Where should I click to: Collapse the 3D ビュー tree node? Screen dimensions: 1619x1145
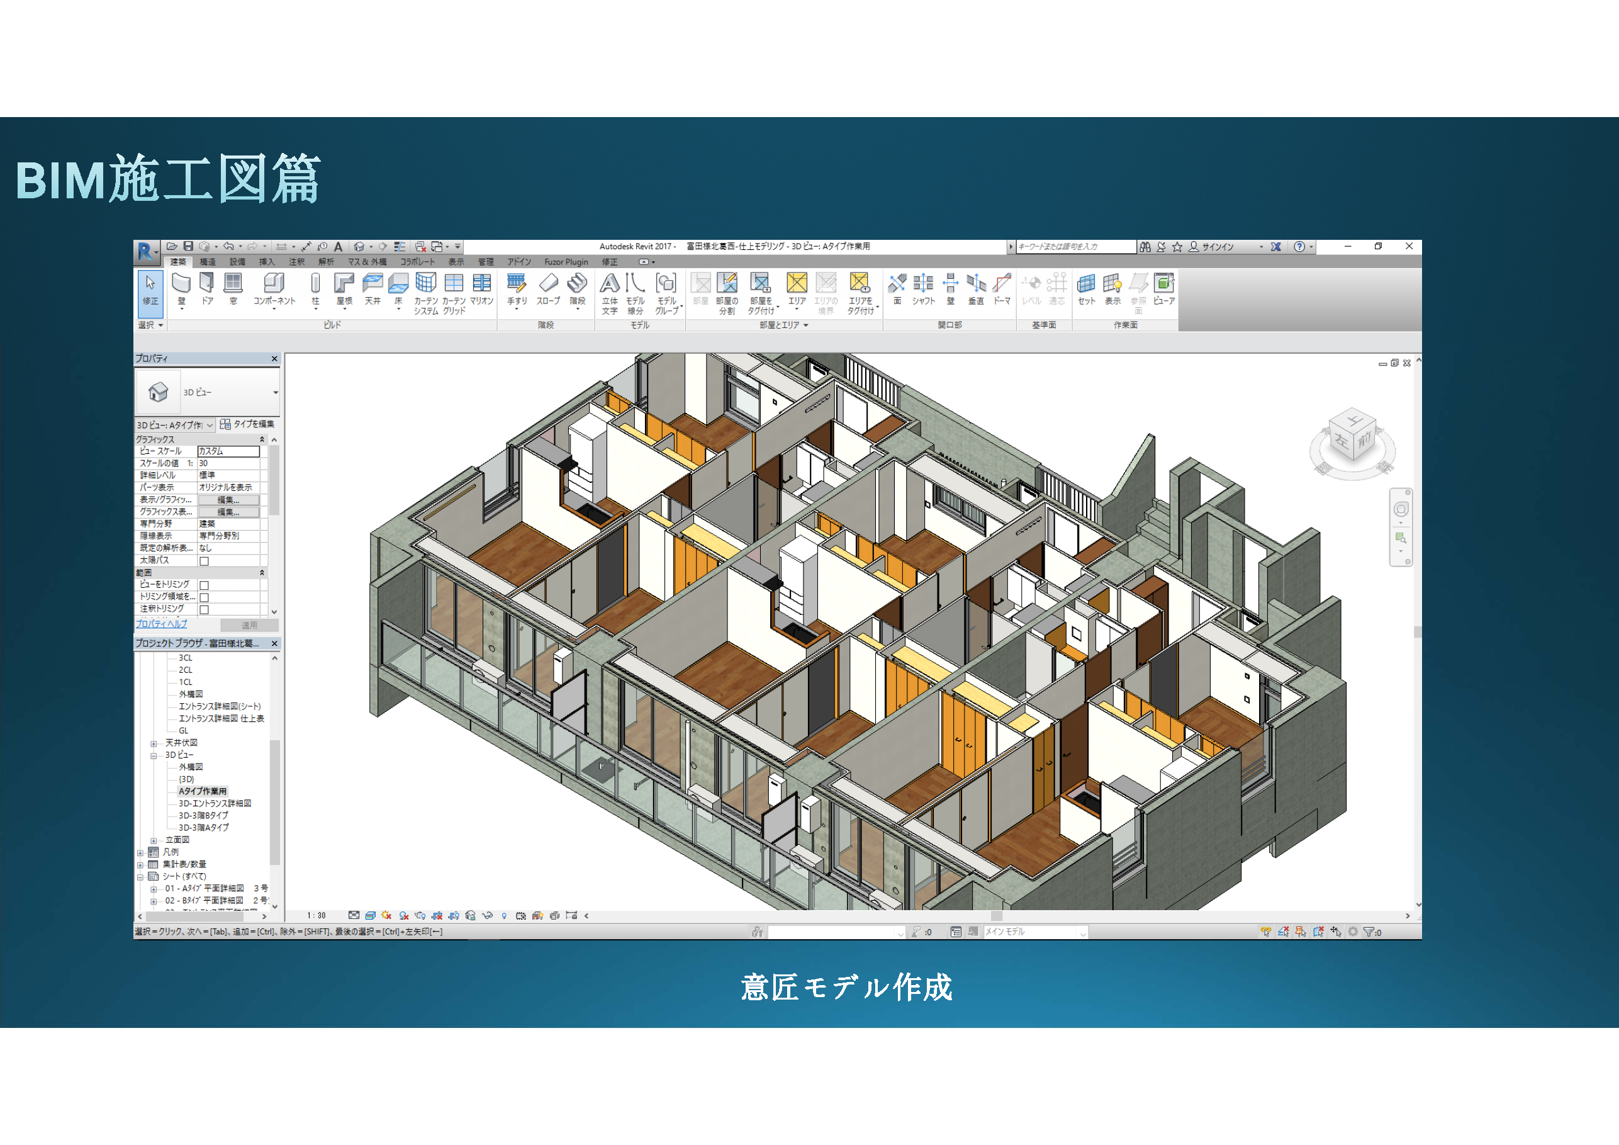coord(154,755)
